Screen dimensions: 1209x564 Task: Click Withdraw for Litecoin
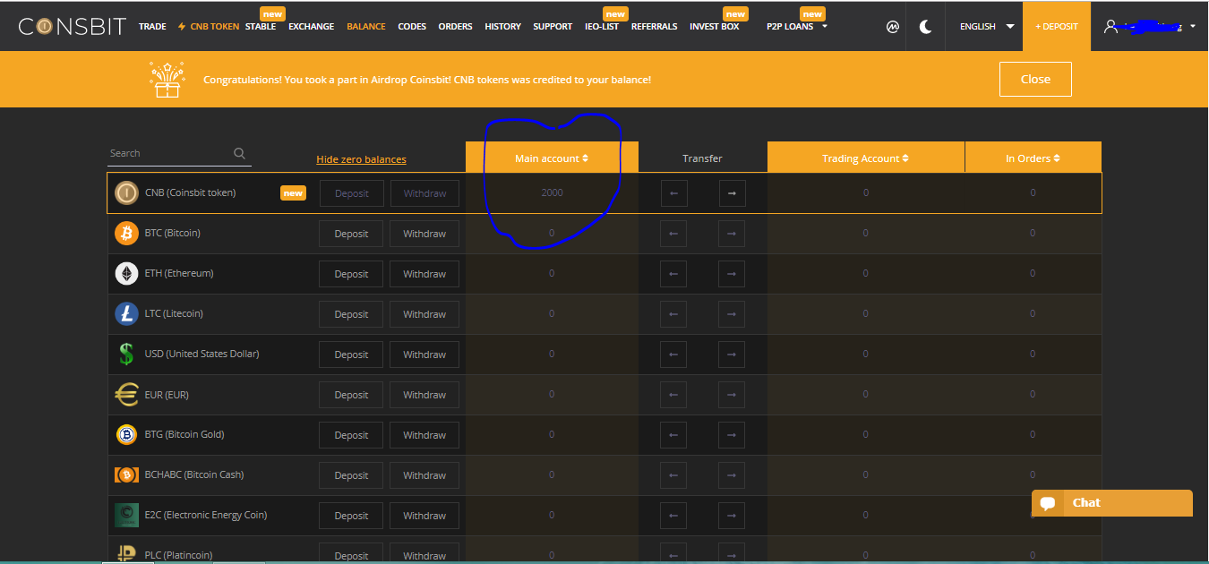pyautogui.click(x=424, y=314)
